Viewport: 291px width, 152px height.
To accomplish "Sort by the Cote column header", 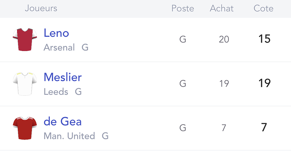I will (263, 8).
